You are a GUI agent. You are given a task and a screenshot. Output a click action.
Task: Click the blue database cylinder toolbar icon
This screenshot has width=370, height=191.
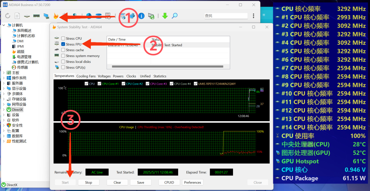click(98, 16)
